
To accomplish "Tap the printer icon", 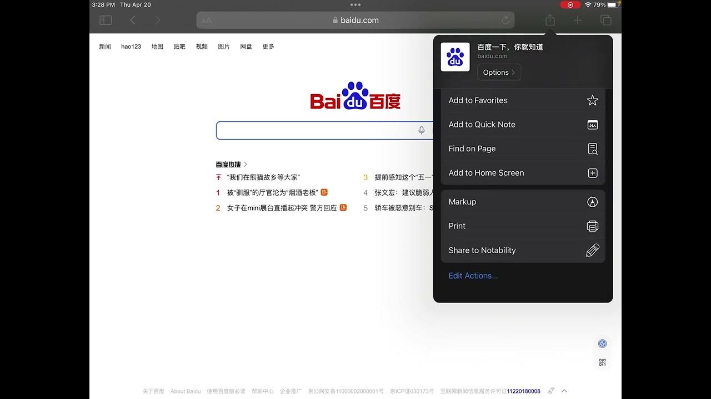I will 593,226.
